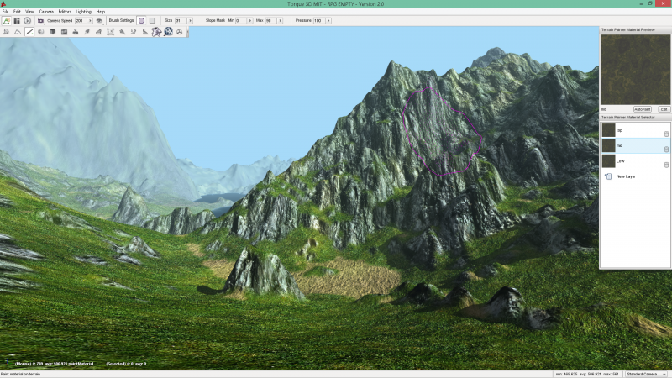Open the Camera Speed dropdown
The image size is (672, 378).
90,20
